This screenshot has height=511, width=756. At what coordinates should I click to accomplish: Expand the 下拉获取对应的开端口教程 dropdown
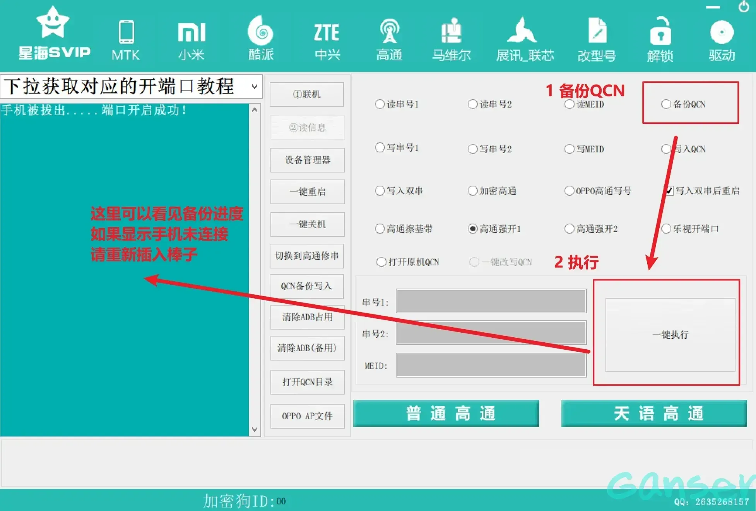tap(254, 86)
